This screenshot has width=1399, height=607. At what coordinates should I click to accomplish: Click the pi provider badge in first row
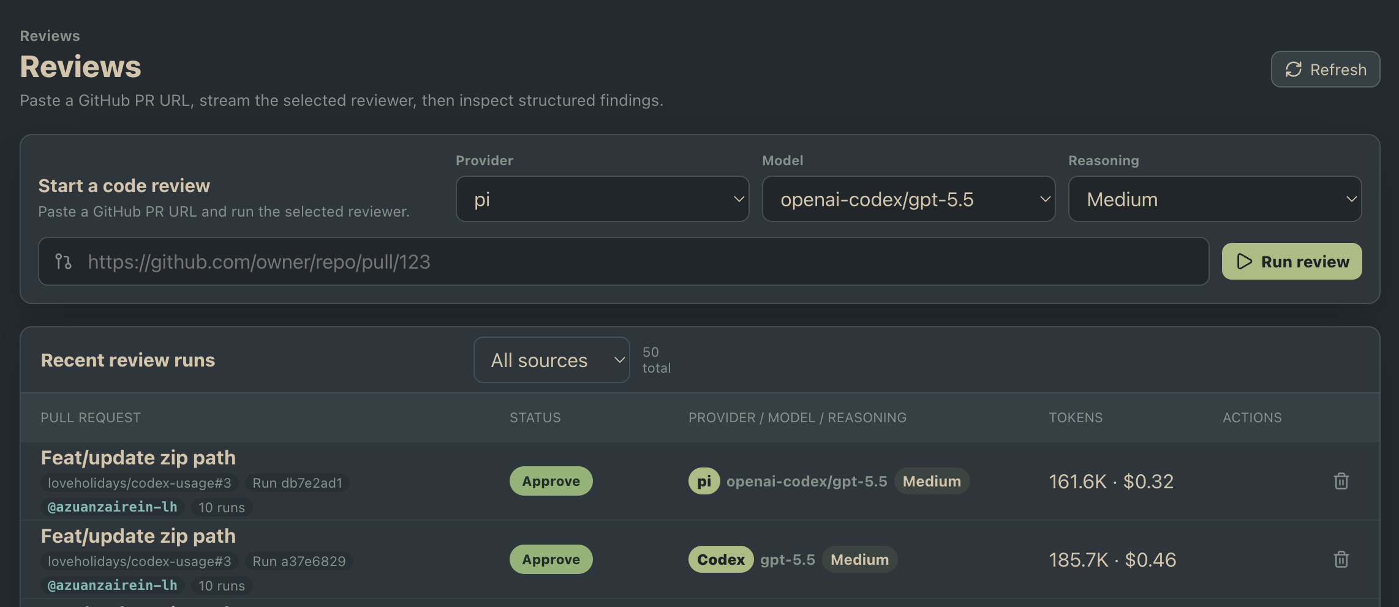tap(704, 481)
